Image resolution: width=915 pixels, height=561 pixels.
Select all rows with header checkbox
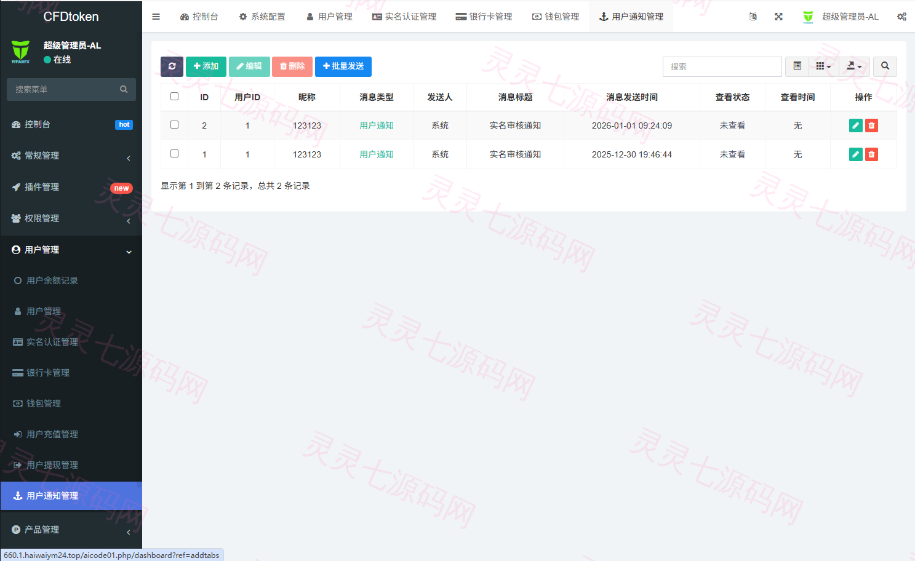pos(174,97)
